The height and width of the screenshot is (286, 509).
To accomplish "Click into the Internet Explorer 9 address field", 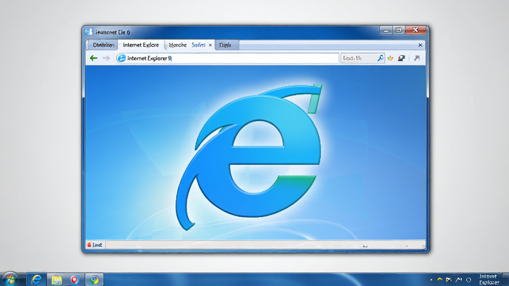I will pos(227,58).
